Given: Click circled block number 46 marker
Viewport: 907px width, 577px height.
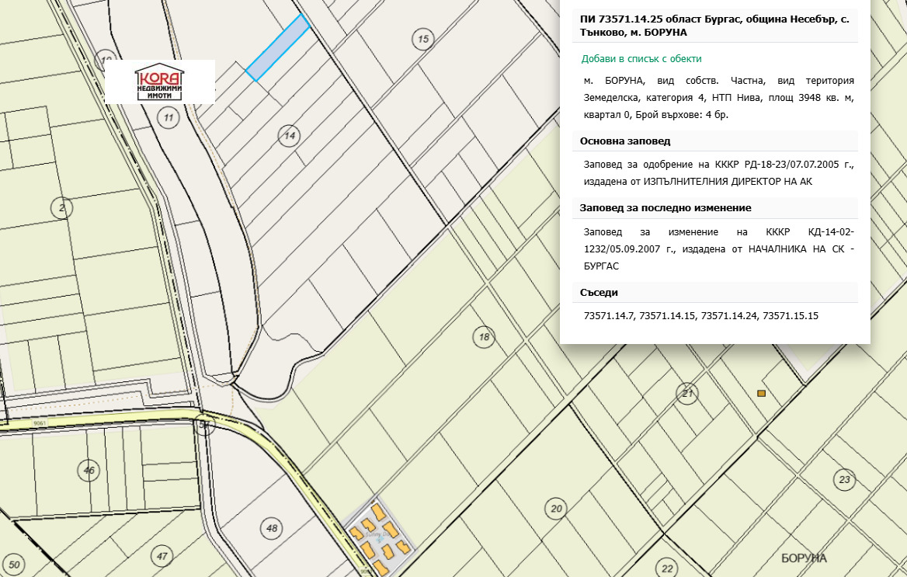Looking at the screenshot, I should [89, 470].
